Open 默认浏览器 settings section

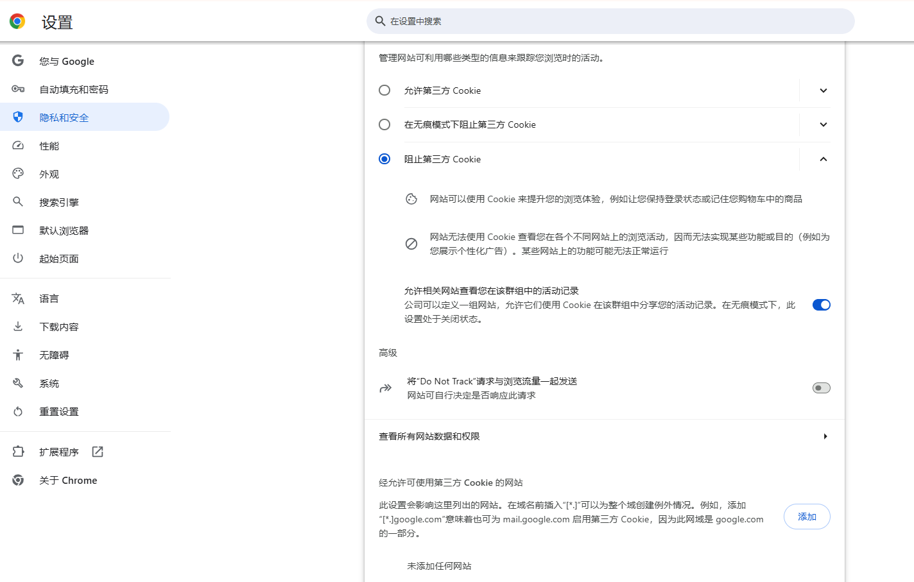click(x=85, y=230)
